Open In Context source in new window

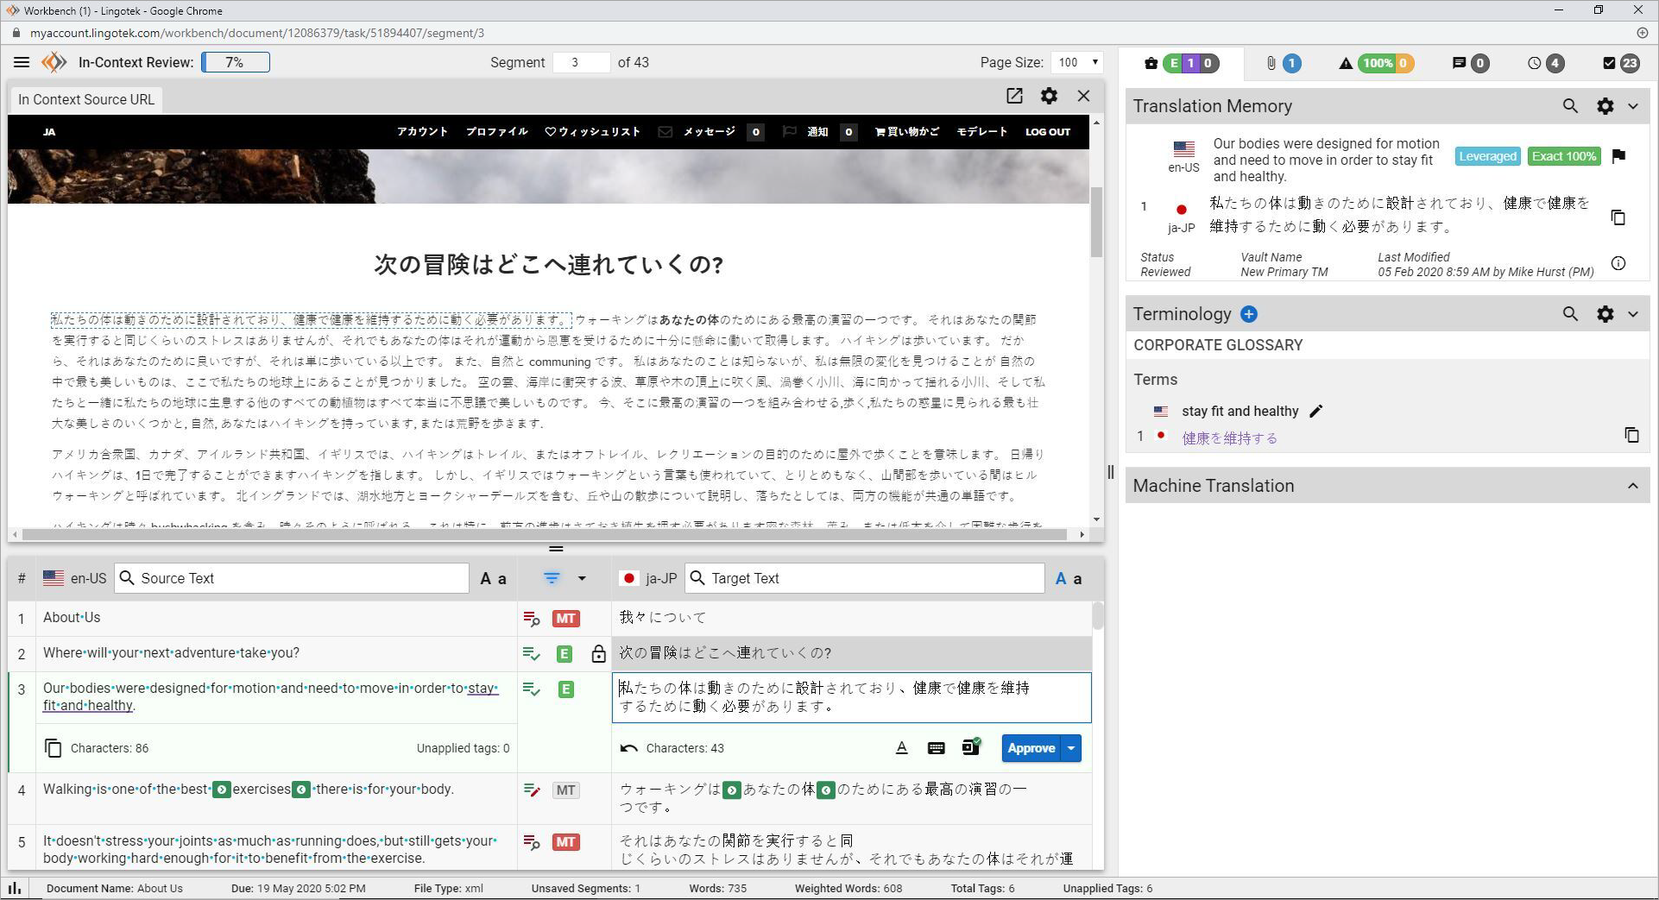1014,96
